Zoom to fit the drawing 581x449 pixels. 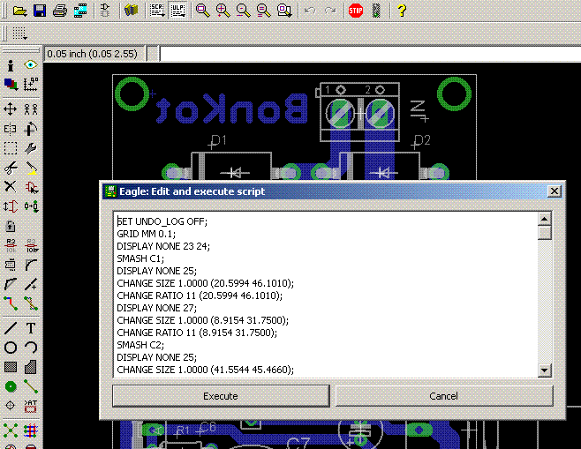click(x=202, y=11)
